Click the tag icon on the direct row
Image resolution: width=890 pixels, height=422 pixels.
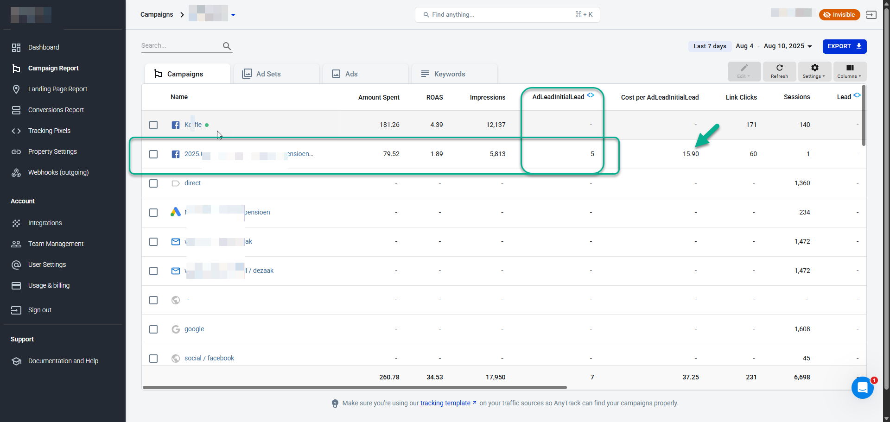click(x=176, y=183)
